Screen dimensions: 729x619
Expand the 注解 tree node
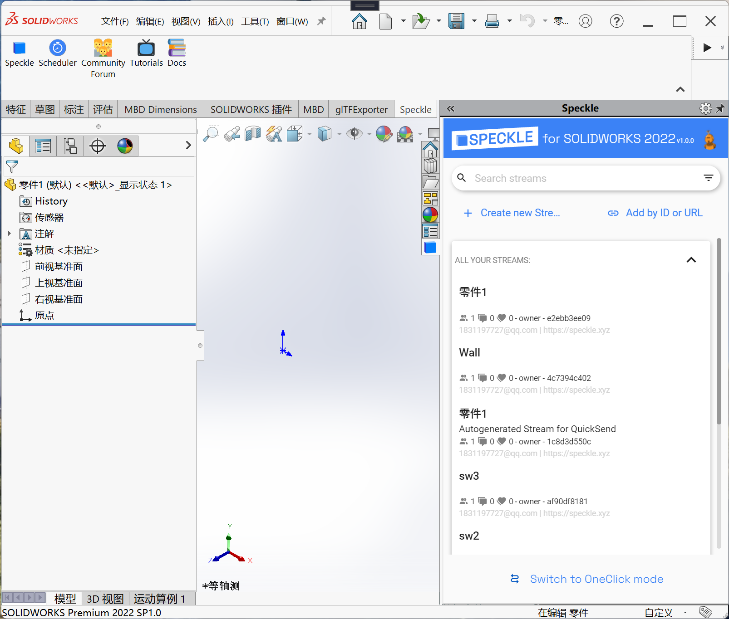click(x=9, y=234)
